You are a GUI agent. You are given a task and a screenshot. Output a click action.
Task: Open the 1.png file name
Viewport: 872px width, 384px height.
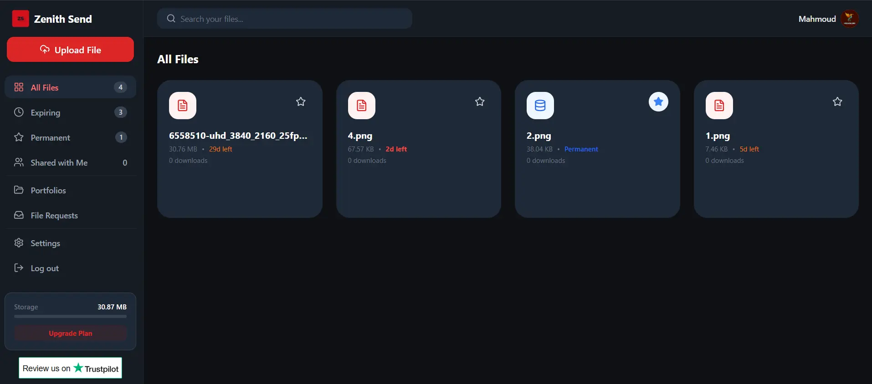pyautogui.click(x=718, y=136)
